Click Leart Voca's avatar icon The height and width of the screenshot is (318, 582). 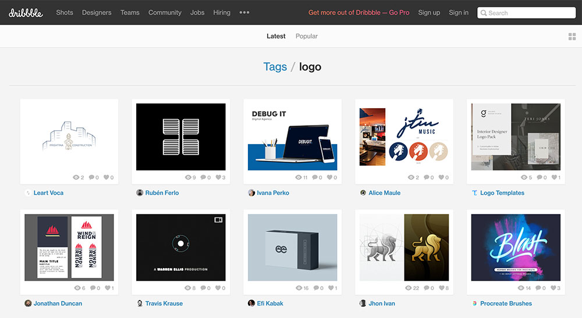[28, 193]
